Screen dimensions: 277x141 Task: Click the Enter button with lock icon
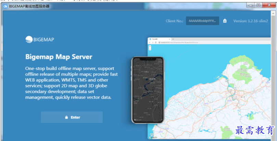coord(72,117)
